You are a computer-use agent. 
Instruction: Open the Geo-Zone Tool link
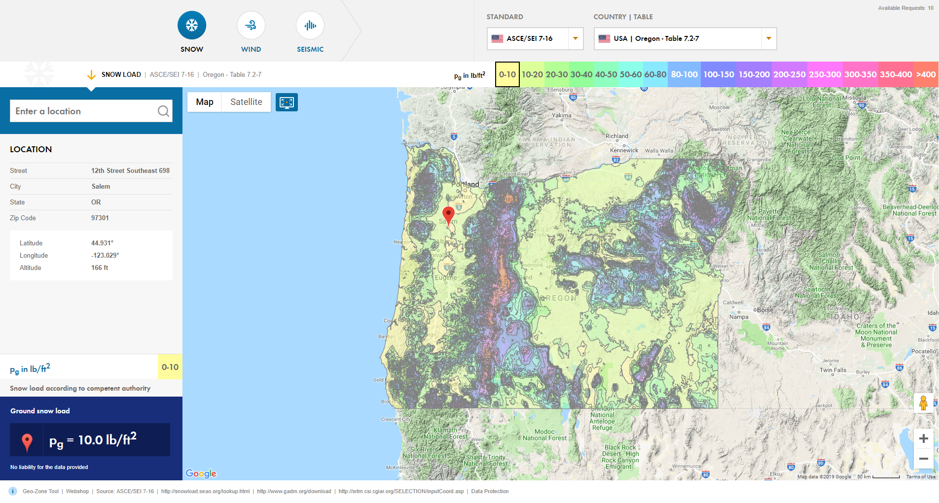click(x=40, y=491)
